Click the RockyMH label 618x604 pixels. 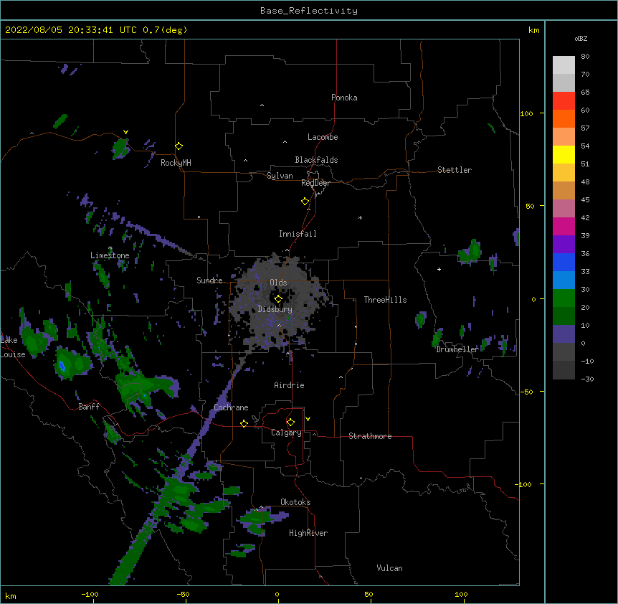(x=176, y=163)
